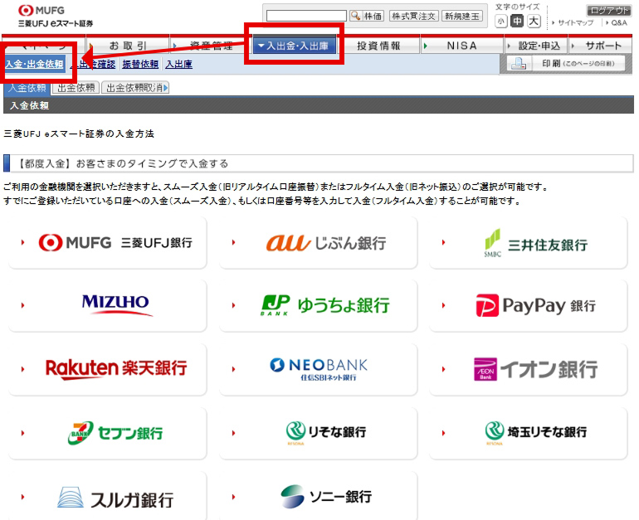Choose the Mizuho bank logo

point(108,305)
